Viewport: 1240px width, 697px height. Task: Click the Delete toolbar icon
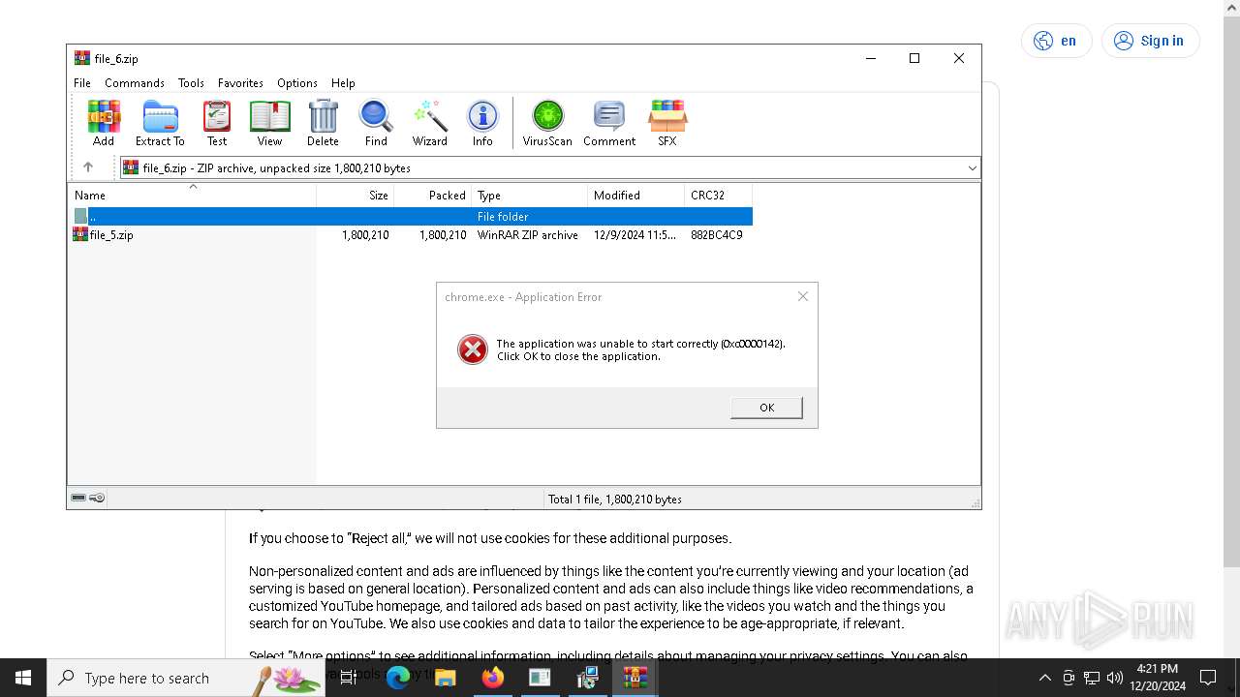pos(323,123)
